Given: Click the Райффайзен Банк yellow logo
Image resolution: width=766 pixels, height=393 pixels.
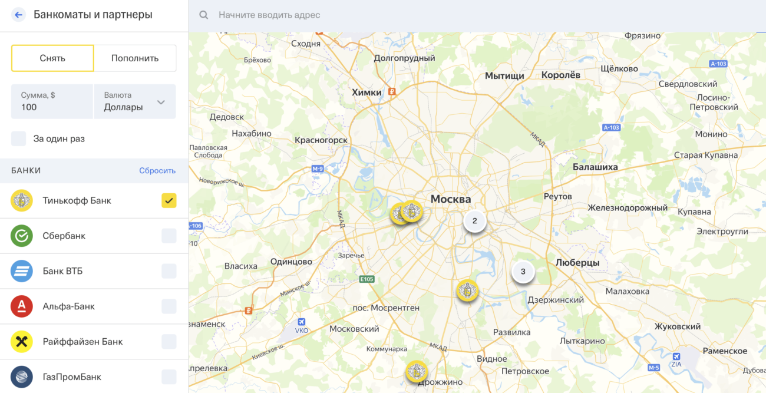Looking at the screenshot, I should [x=22, y=342].
